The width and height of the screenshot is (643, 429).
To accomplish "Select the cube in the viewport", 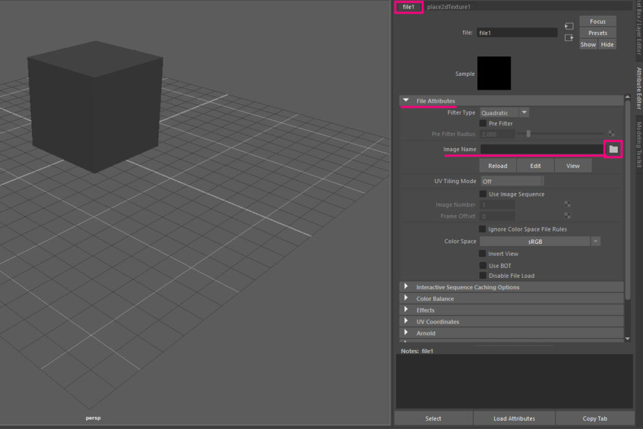I will [x=95, y=107].
